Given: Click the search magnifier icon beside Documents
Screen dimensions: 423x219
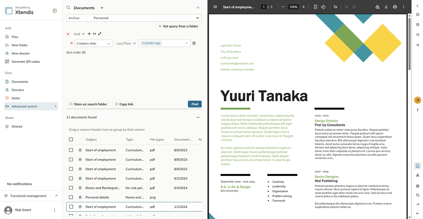Looking at the screenshot, I should coord(68,8).
